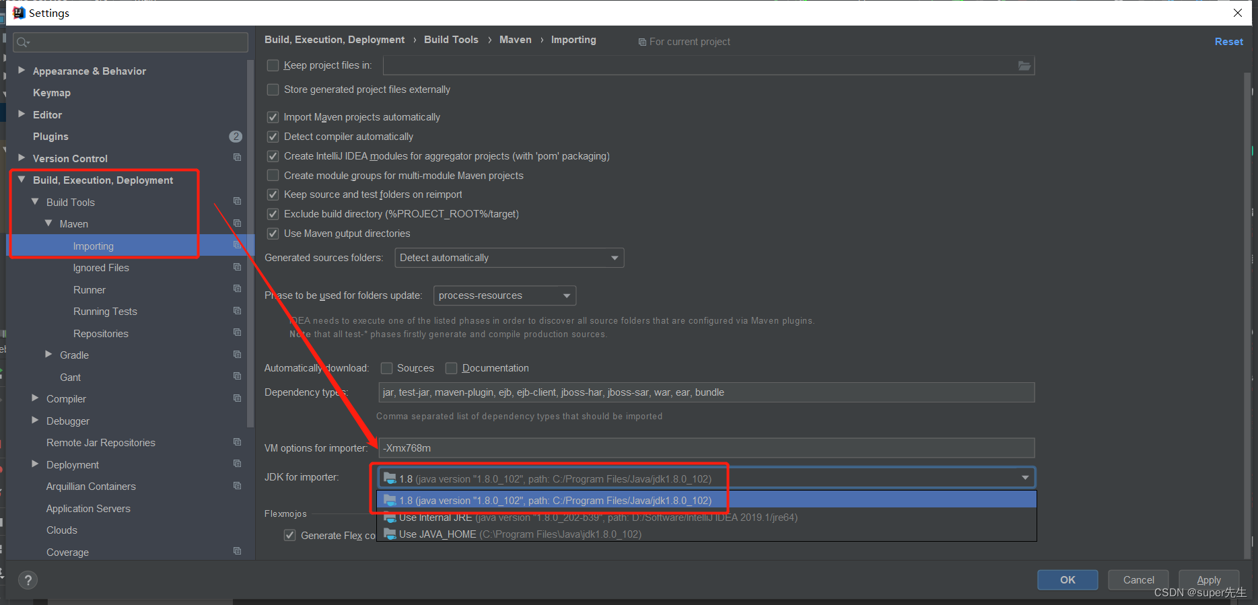Click the Cancel button

[x=1138, y=580]
